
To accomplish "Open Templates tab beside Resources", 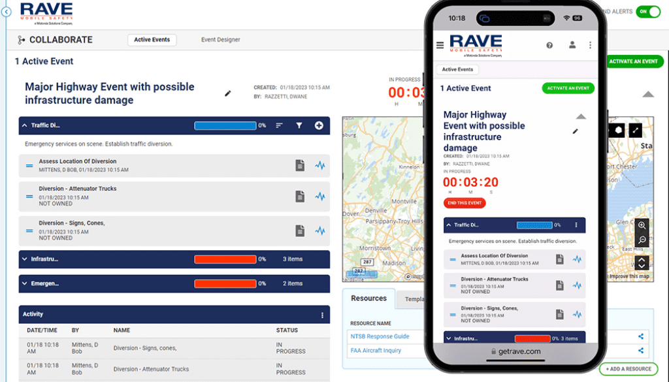I will [412, 299].
